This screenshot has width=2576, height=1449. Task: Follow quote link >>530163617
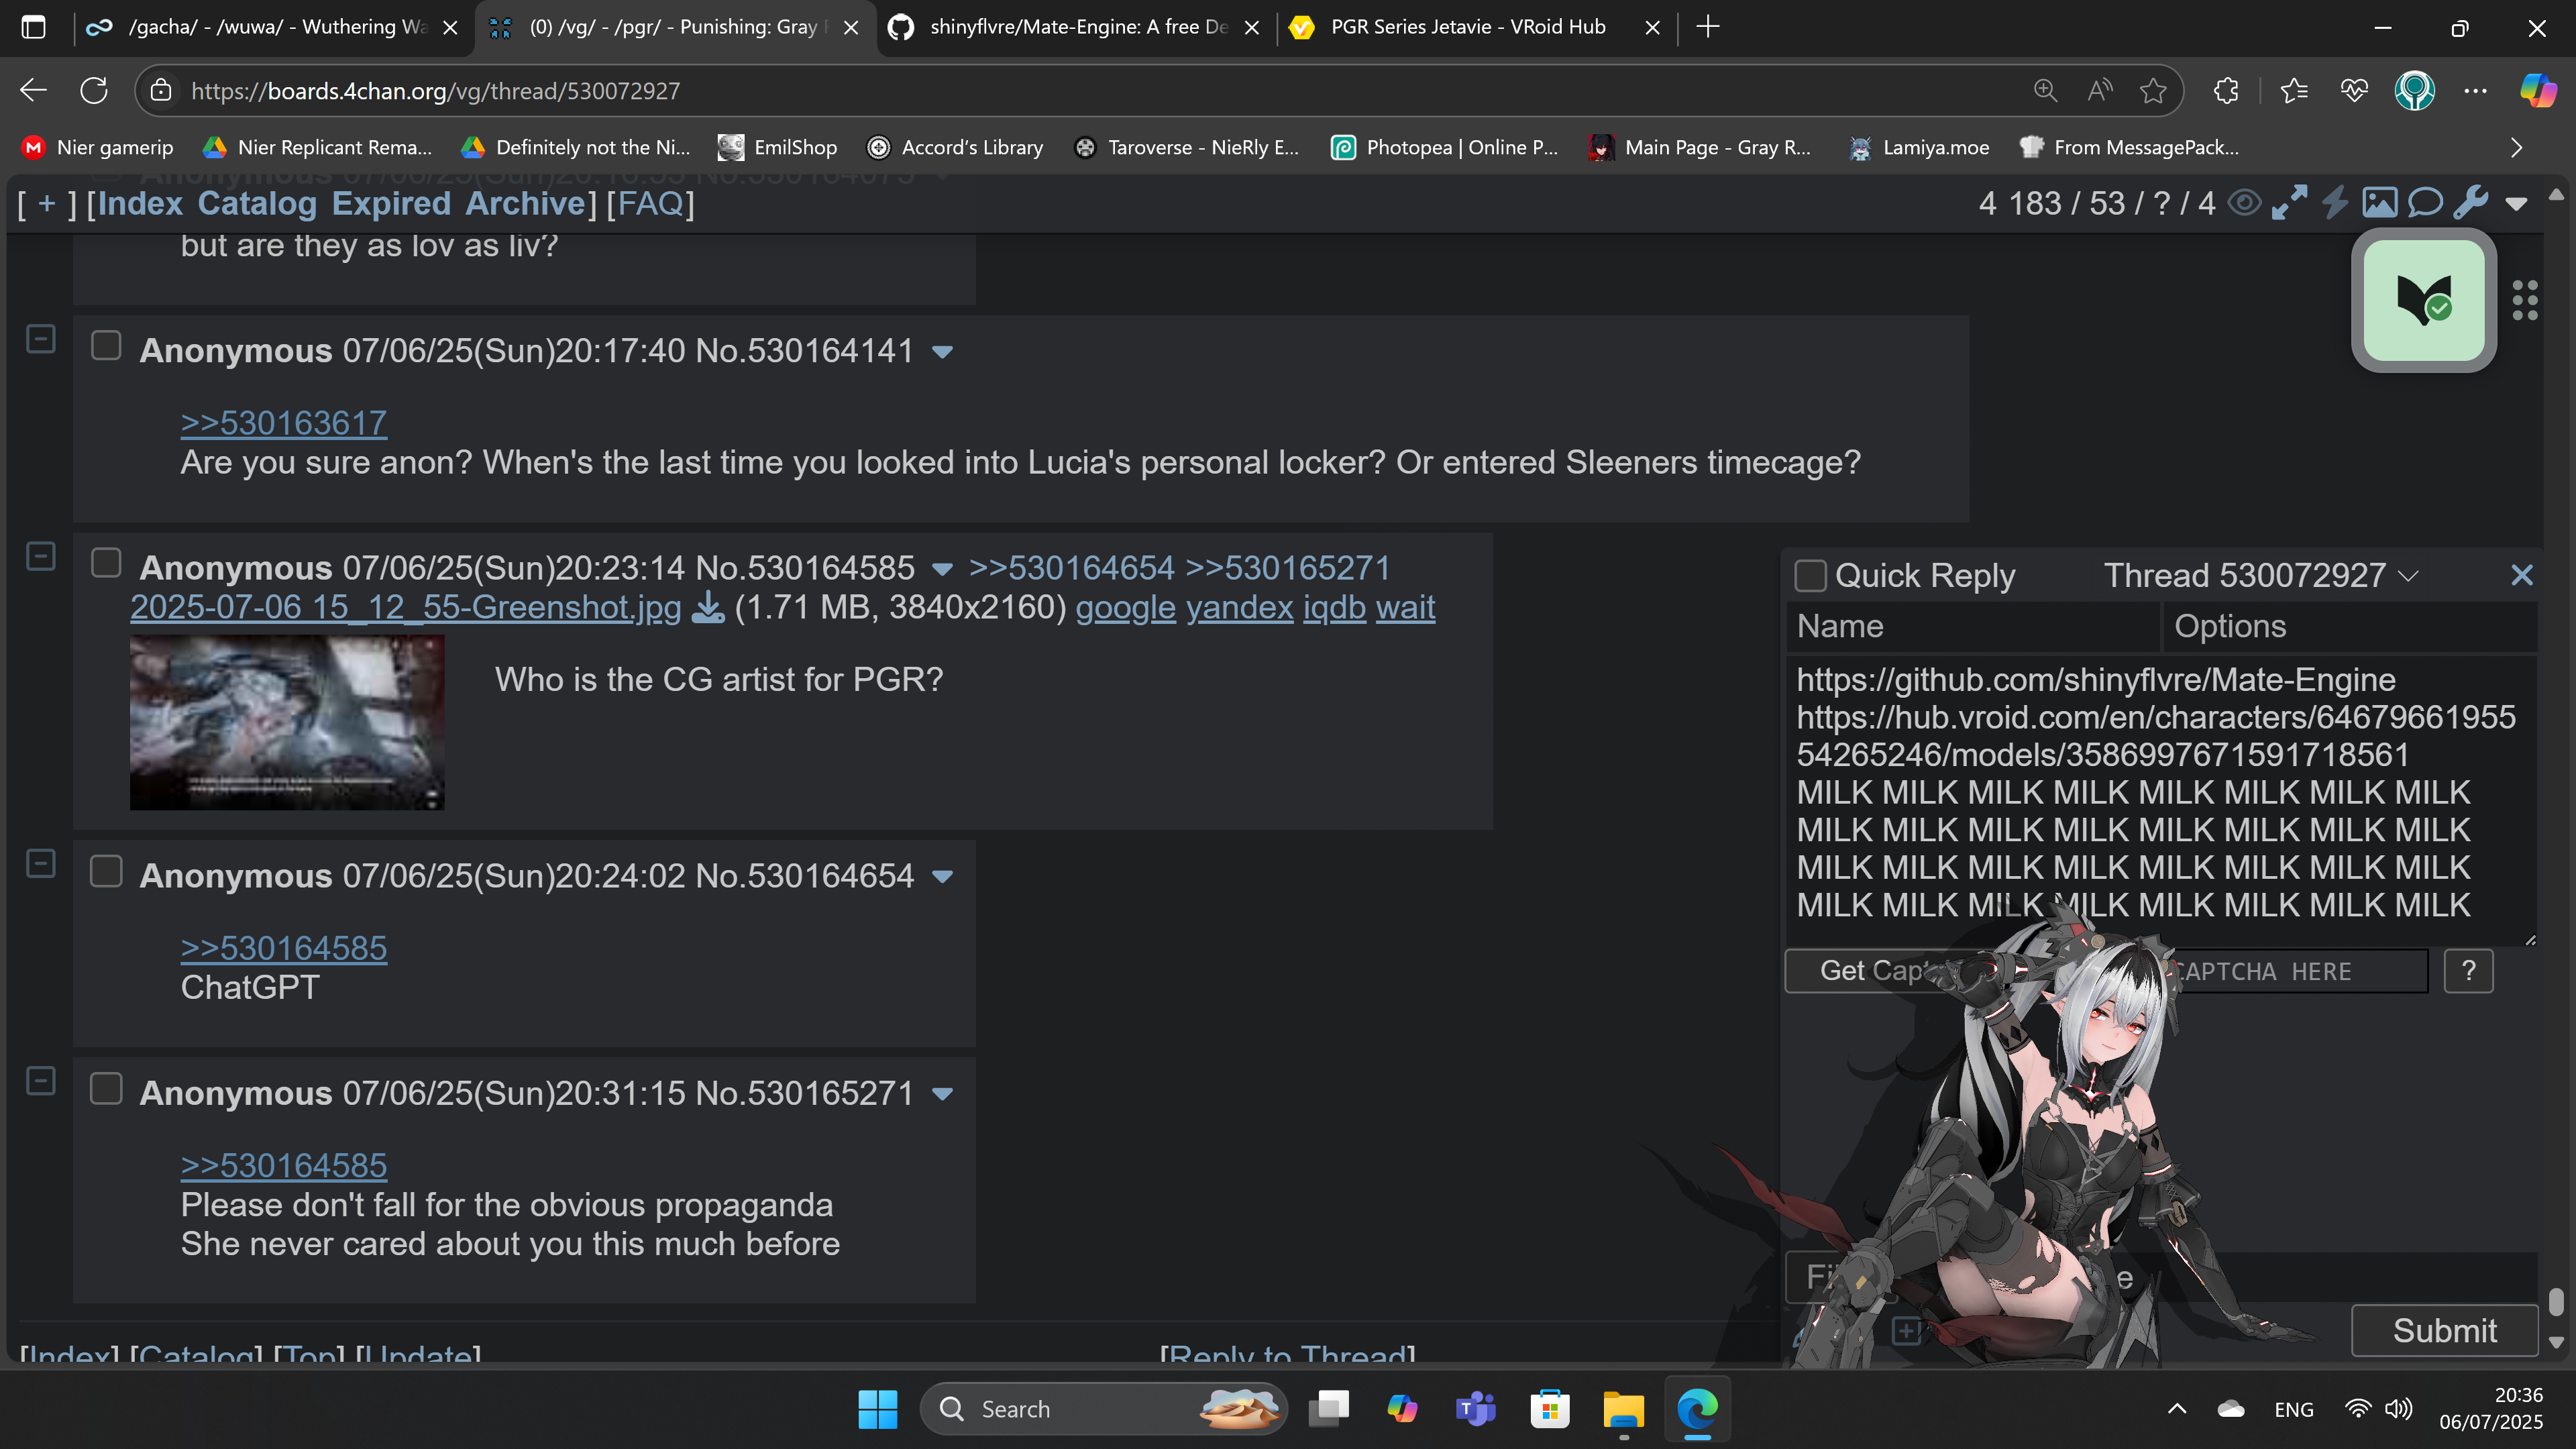(284, 423)
